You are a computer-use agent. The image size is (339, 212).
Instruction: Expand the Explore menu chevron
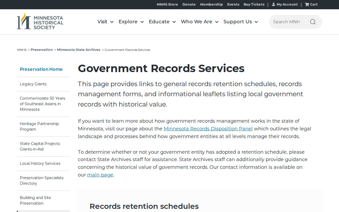pos(142,22)
